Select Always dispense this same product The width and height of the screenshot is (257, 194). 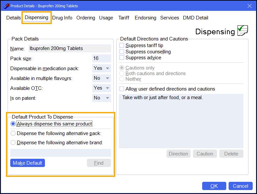click(13, 124)
